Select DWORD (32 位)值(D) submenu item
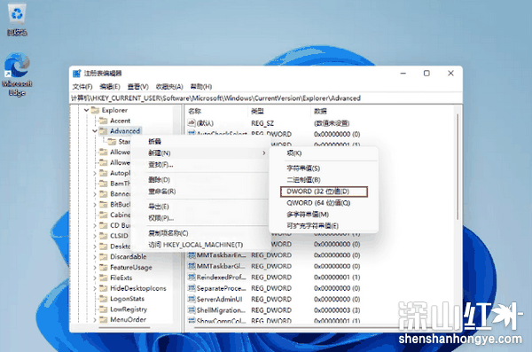 [324, 192]
